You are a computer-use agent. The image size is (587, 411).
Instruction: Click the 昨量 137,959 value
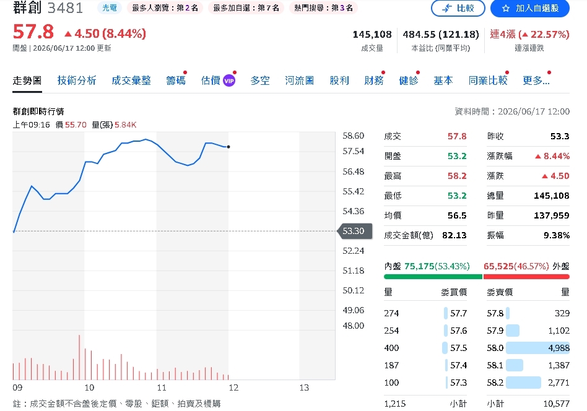tap(552, 215)
